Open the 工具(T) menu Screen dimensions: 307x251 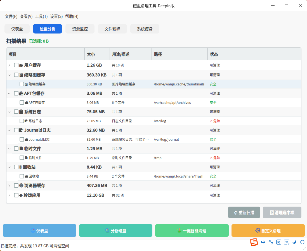(41, 16)
